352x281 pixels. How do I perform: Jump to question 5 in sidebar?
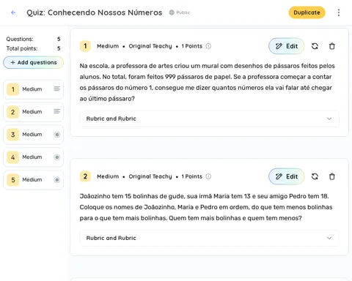pos(33,180)
